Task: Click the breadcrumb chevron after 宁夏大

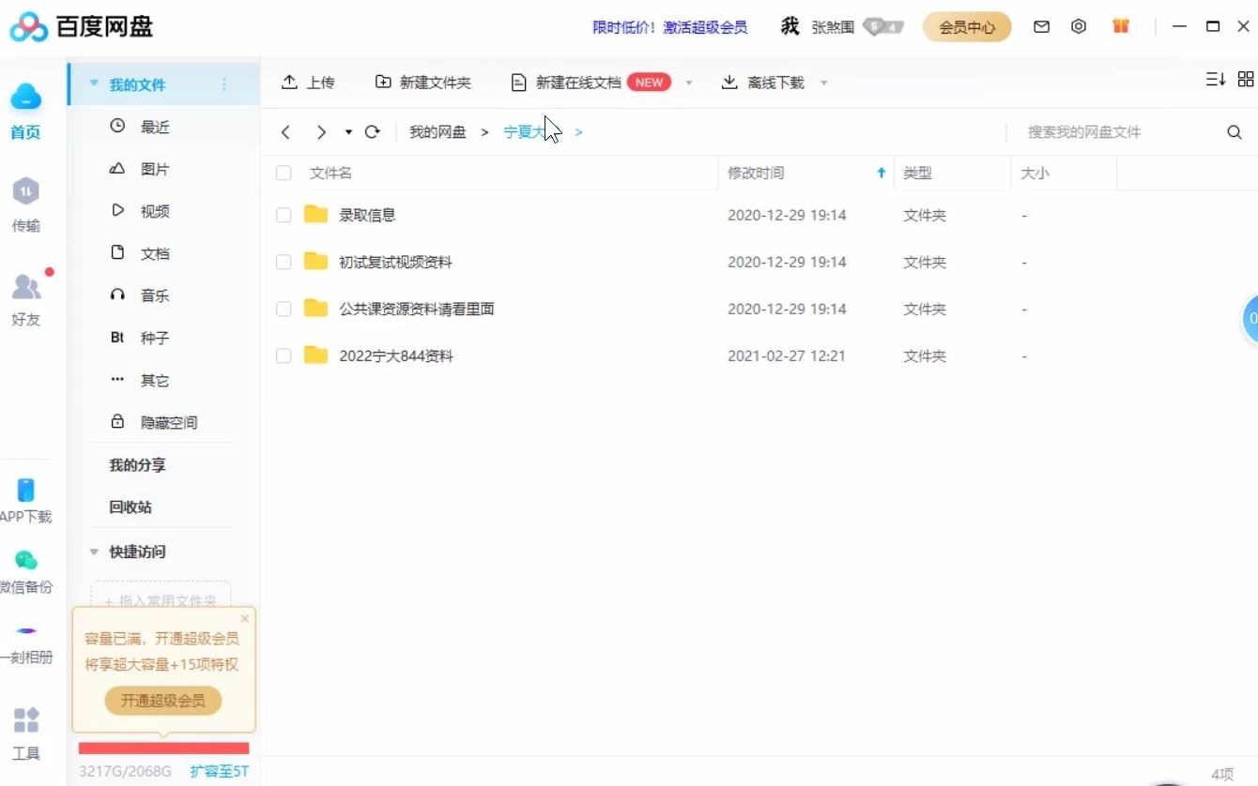Action: [578, 132]
